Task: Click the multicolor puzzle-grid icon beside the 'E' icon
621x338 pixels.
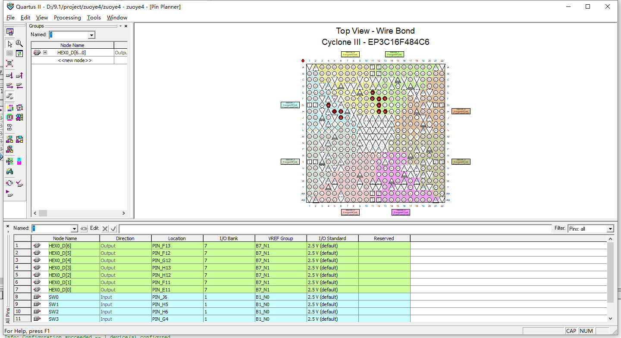Action: (19, 117)
